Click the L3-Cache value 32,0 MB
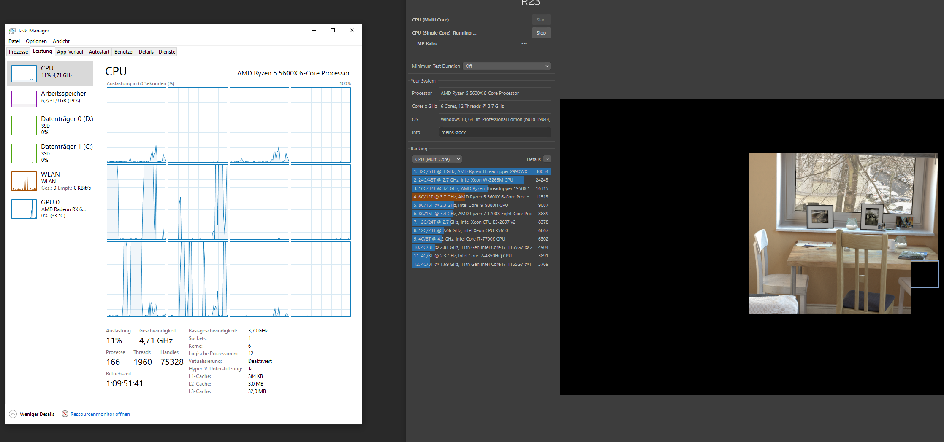This screenshot has height=442, width=944. (257, 391)
